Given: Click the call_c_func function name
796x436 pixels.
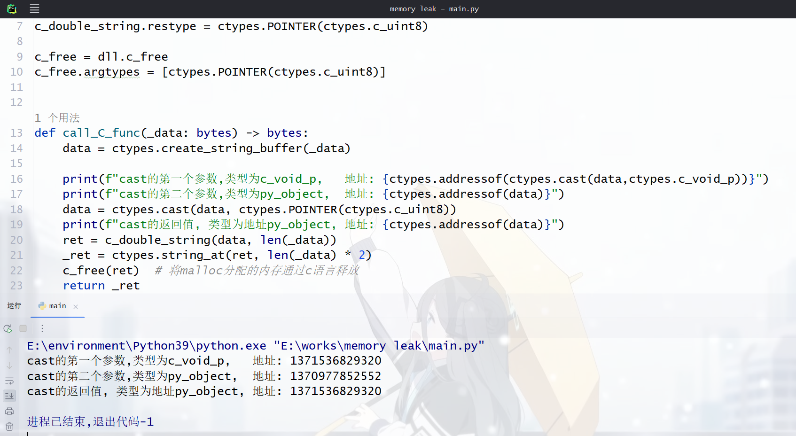Looking at the screenshot, I should (x=101, y=133).
